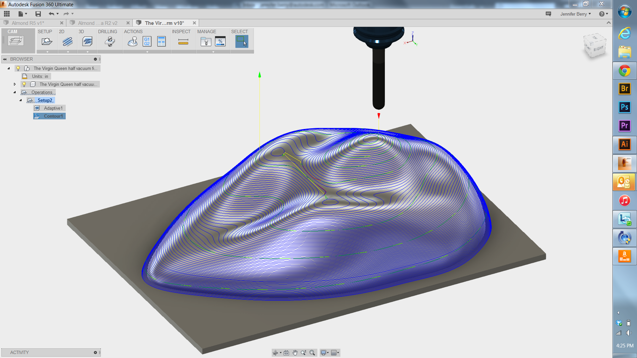Toggle the grid display control

[x=334, y=352]
